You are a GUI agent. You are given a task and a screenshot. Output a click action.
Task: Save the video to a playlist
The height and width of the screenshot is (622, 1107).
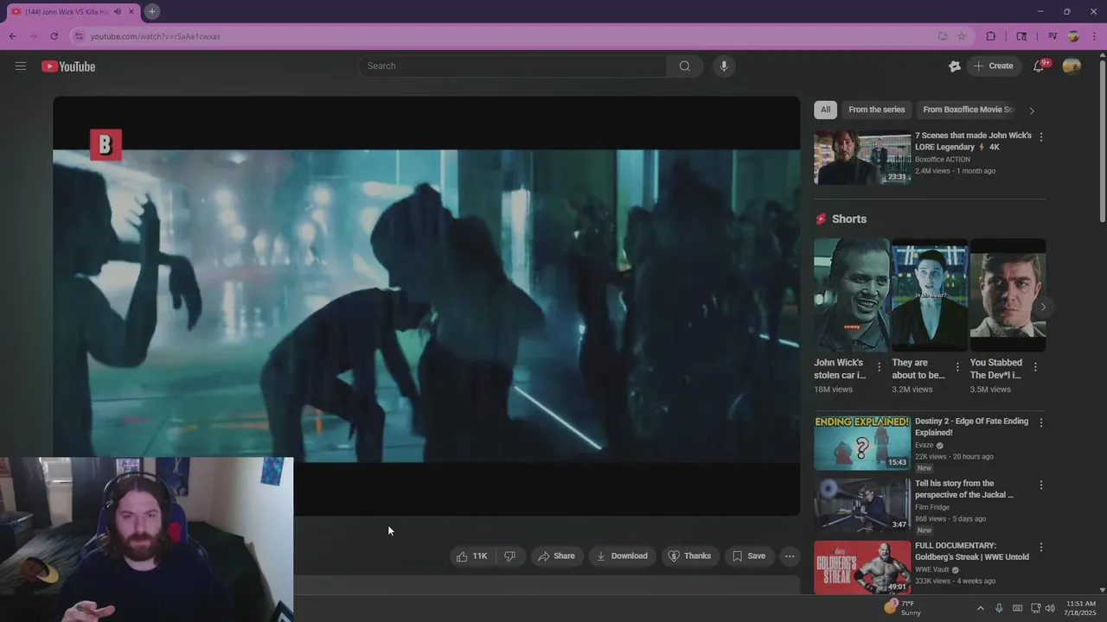pos(749,556)
